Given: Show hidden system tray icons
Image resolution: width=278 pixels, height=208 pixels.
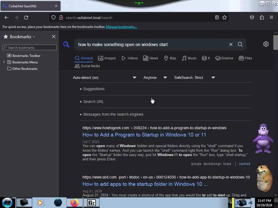Looking at the screenshot, I should tap(231, 203).
